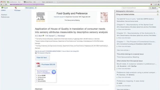
Task: Expand the Bibliographic information panel
Action: pyautogui.click(x=158, y=11)
